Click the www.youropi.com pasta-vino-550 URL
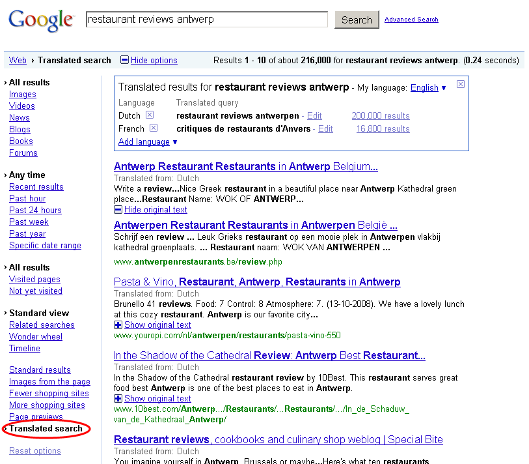The height and width of the screenshot is (464, 529). click(x=227, y=336)
